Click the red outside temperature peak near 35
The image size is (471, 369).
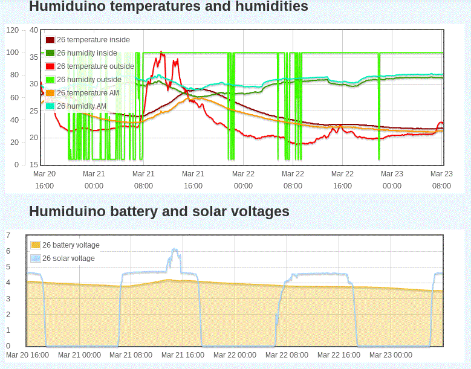pyautogui.click(x=161, y=53)
